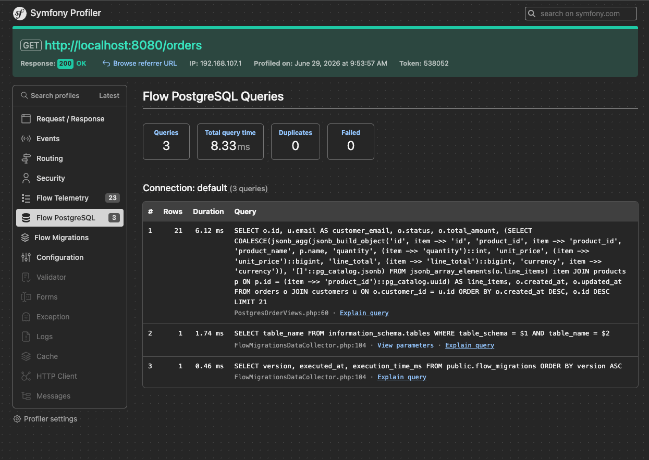Open the HTTP Client panel entry
The image size is (649, 460).
[70, 376]
